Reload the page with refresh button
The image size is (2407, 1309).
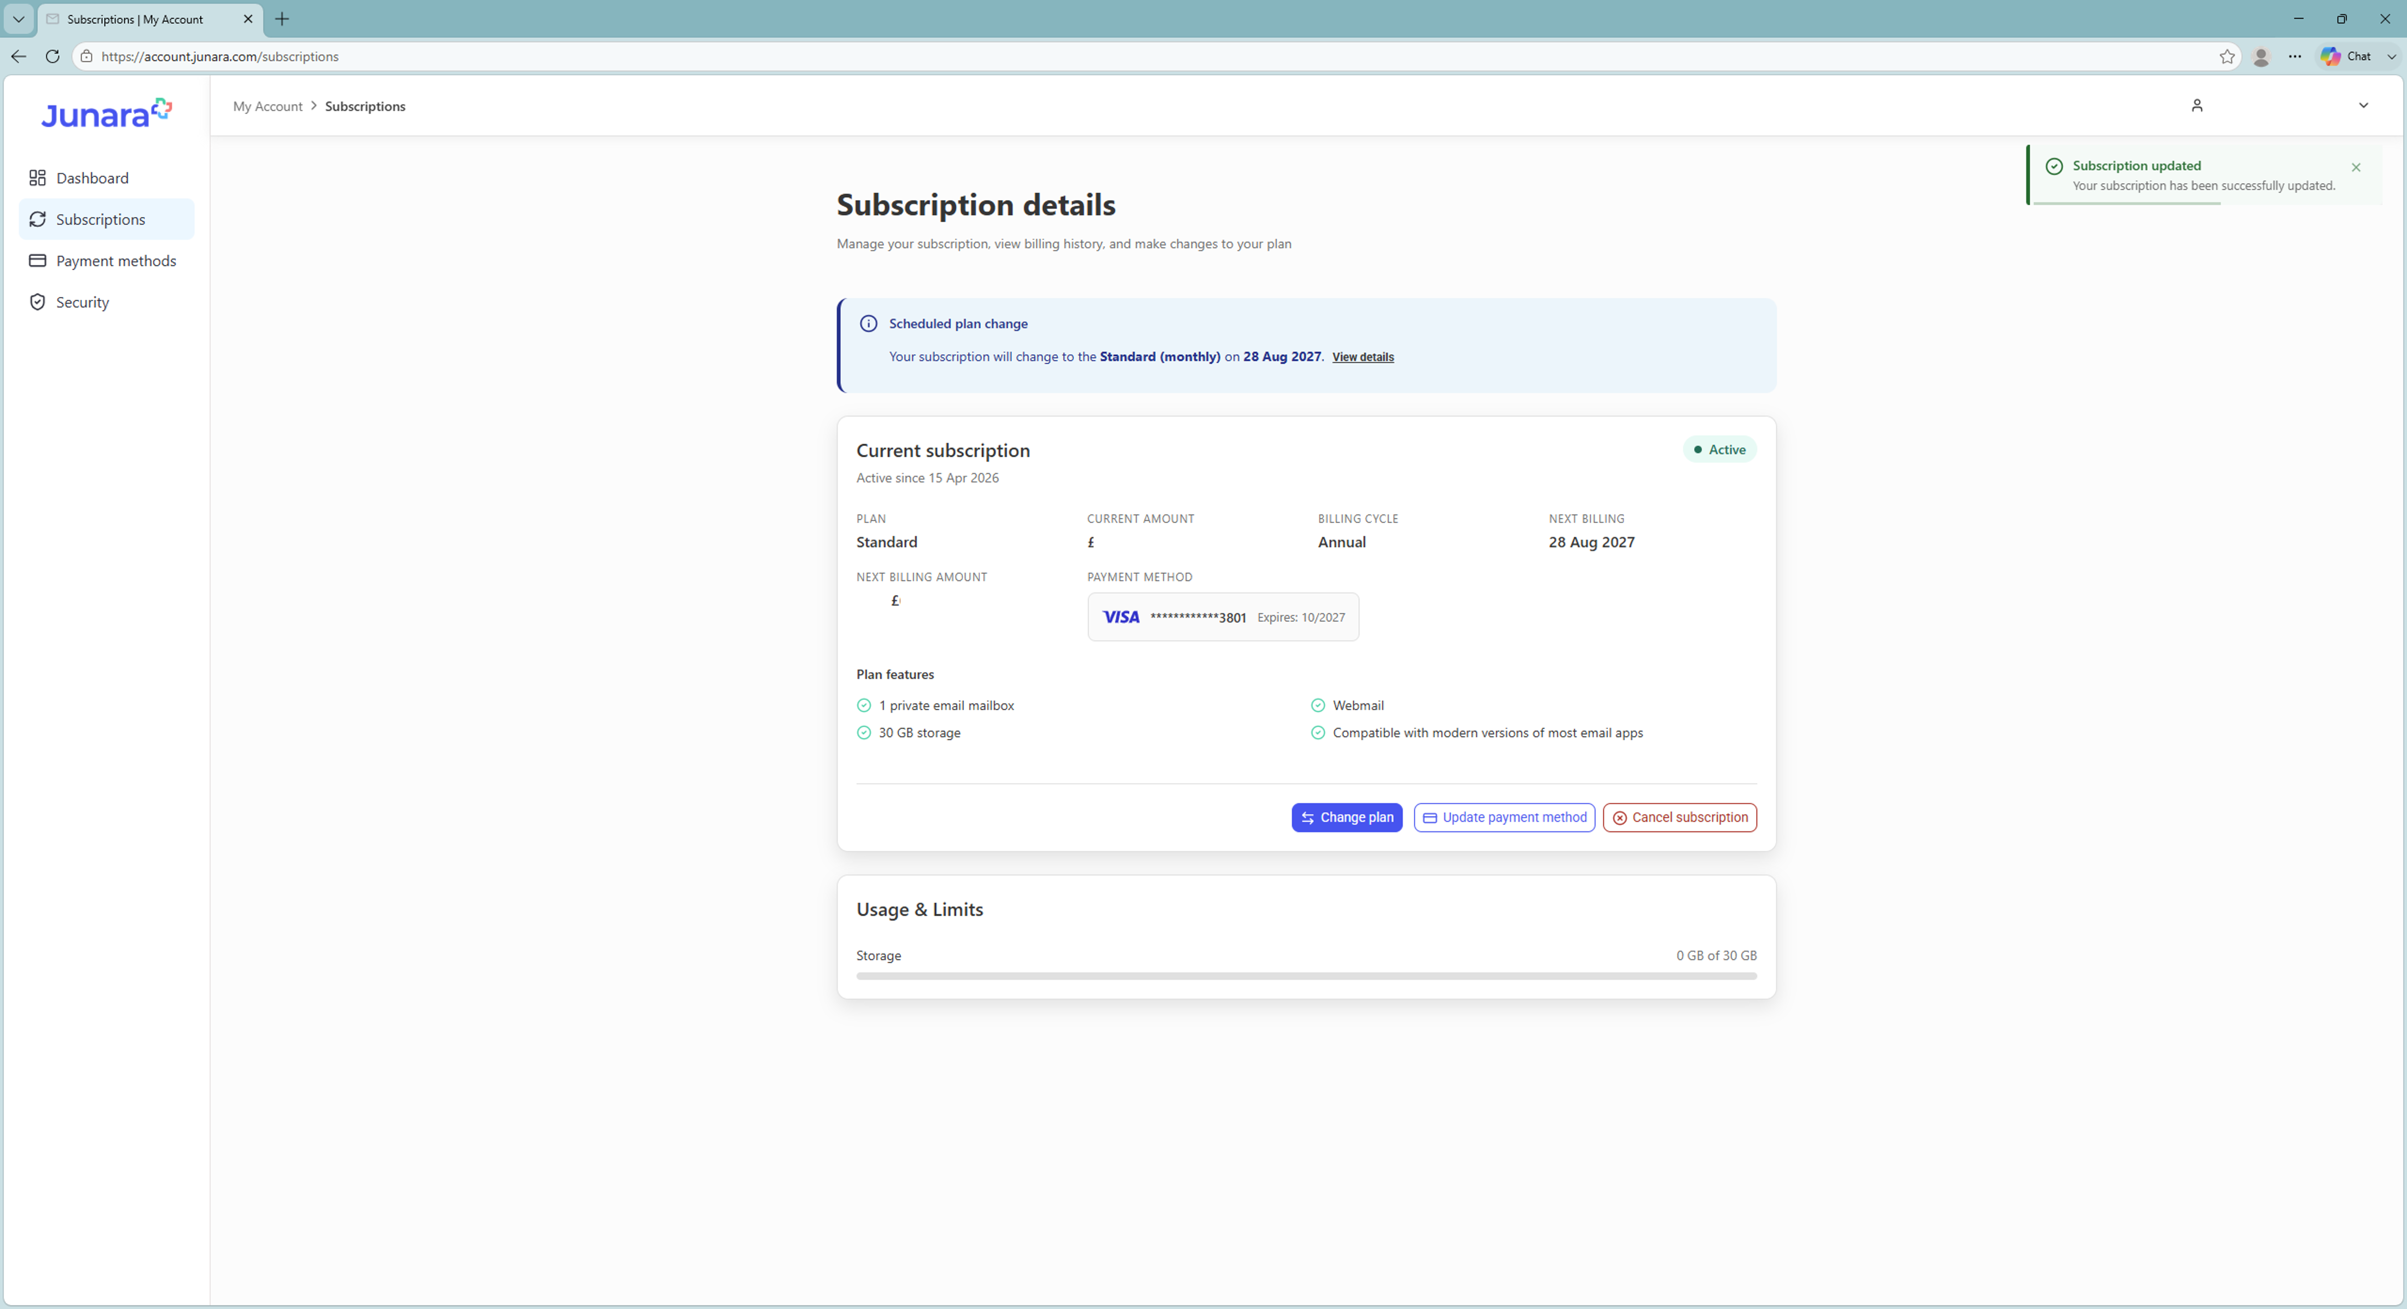click(x=53, y=56)
